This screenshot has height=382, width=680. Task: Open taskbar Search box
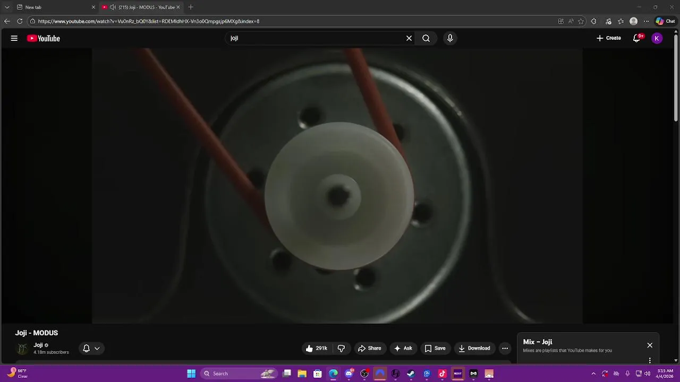pyautogui.click(x=239, y=374)
